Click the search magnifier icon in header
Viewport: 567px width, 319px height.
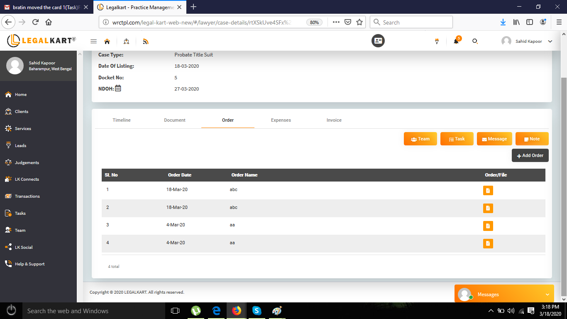(475, 41)
